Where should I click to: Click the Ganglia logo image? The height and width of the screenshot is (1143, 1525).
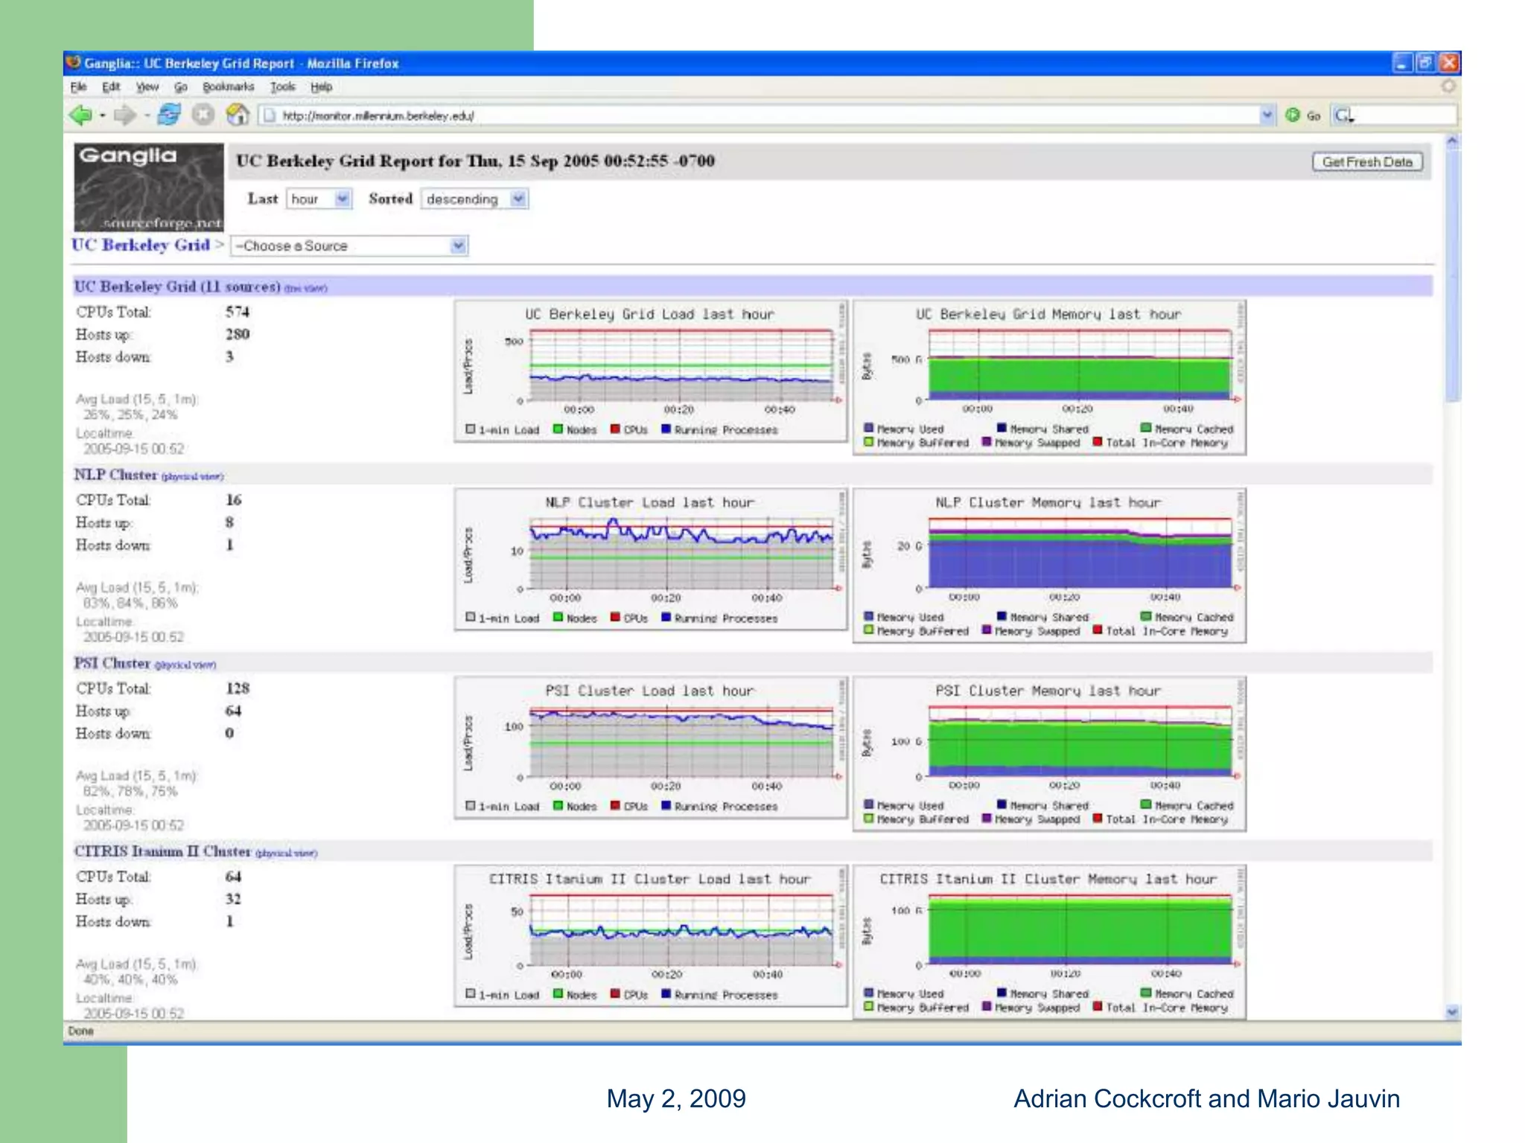point(148,188)
